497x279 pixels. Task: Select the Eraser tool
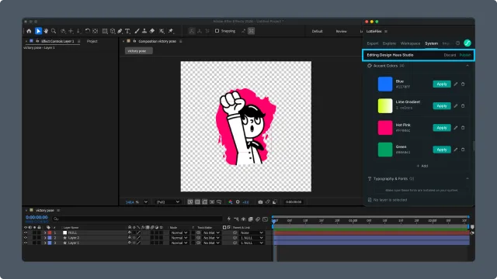(x=152, y=31)
